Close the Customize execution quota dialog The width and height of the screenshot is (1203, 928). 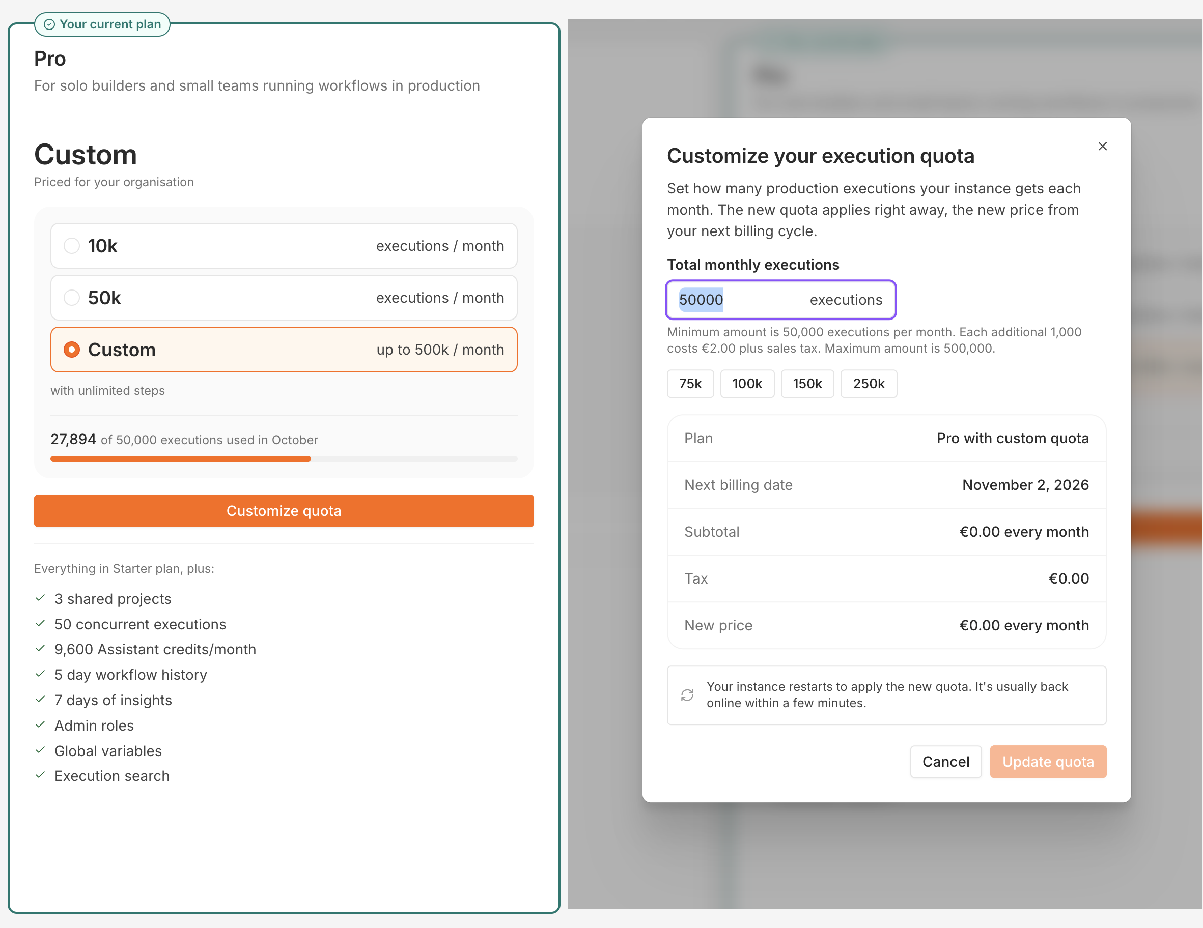point(1102,147)
